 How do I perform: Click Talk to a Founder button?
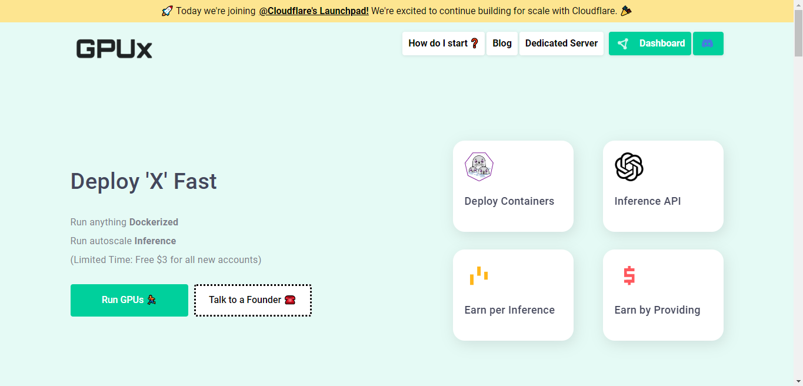[x=253, y=300]
